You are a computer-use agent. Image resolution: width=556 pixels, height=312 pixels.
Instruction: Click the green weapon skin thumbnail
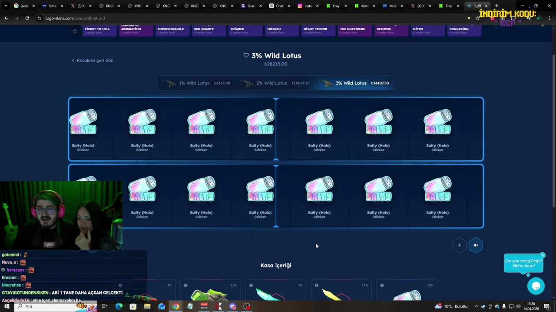pos(209,295)
